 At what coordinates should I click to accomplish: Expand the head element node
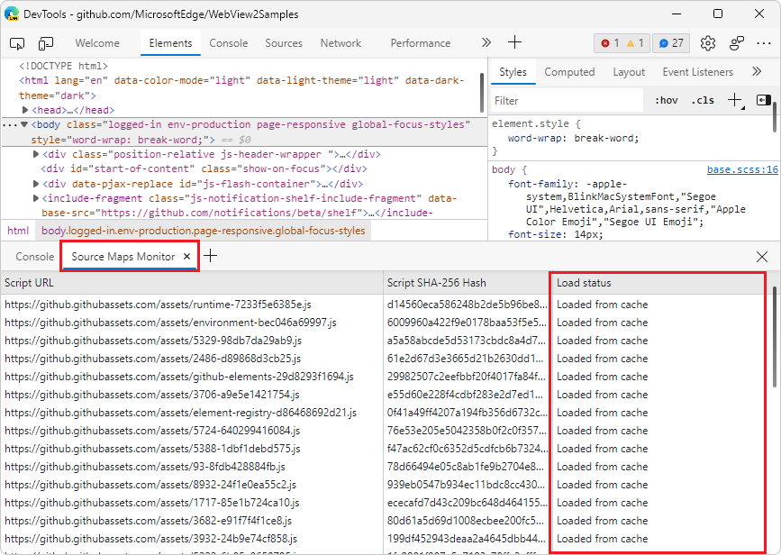[25, 110]
